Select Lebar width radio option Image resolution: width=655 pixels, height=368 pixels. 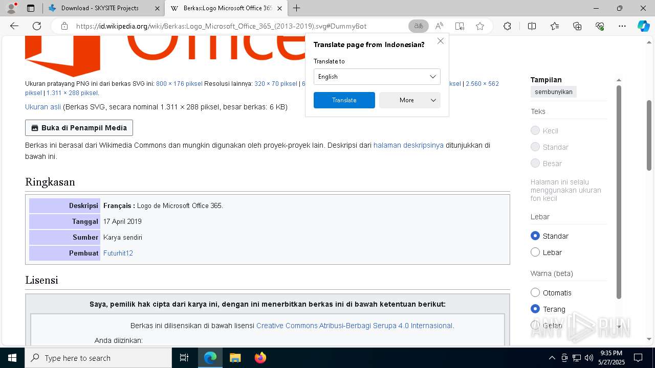(535, 252)
